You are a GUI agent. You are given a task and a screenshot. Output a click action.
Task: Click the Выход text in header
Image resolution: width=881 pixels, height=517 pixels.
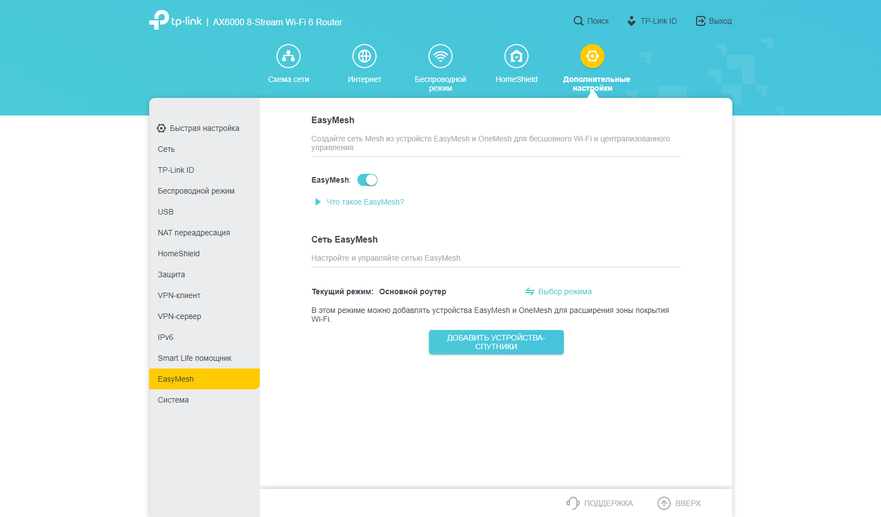[x=720, y=21]
